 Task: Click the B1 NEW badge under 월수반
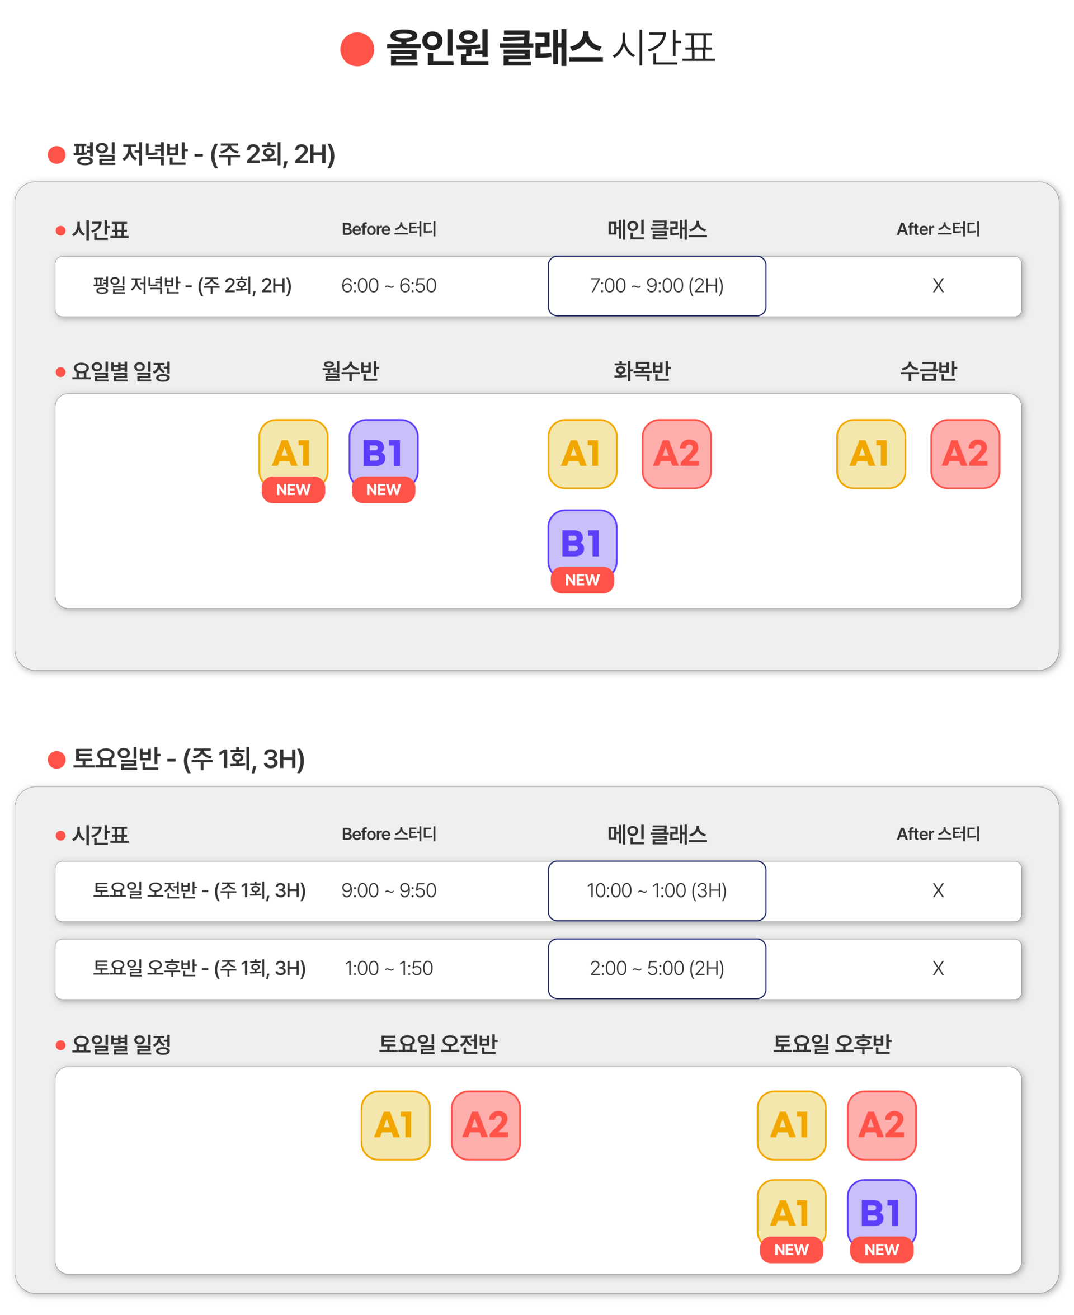(x=384, y=460)
